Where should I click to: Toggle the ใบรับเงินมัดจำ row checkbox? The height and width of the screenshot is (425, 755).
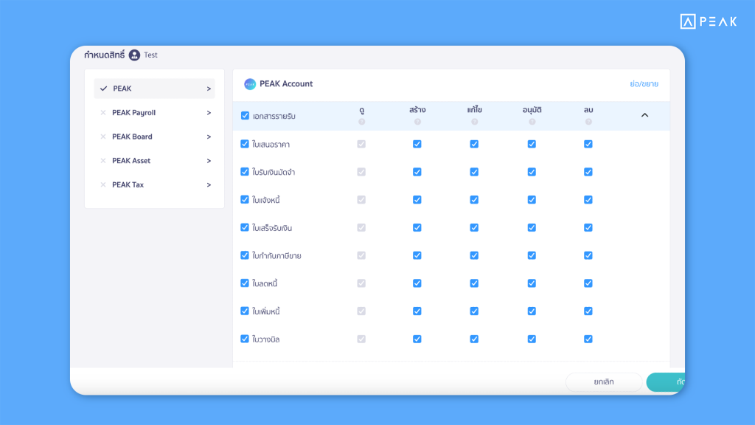[245, 172]
